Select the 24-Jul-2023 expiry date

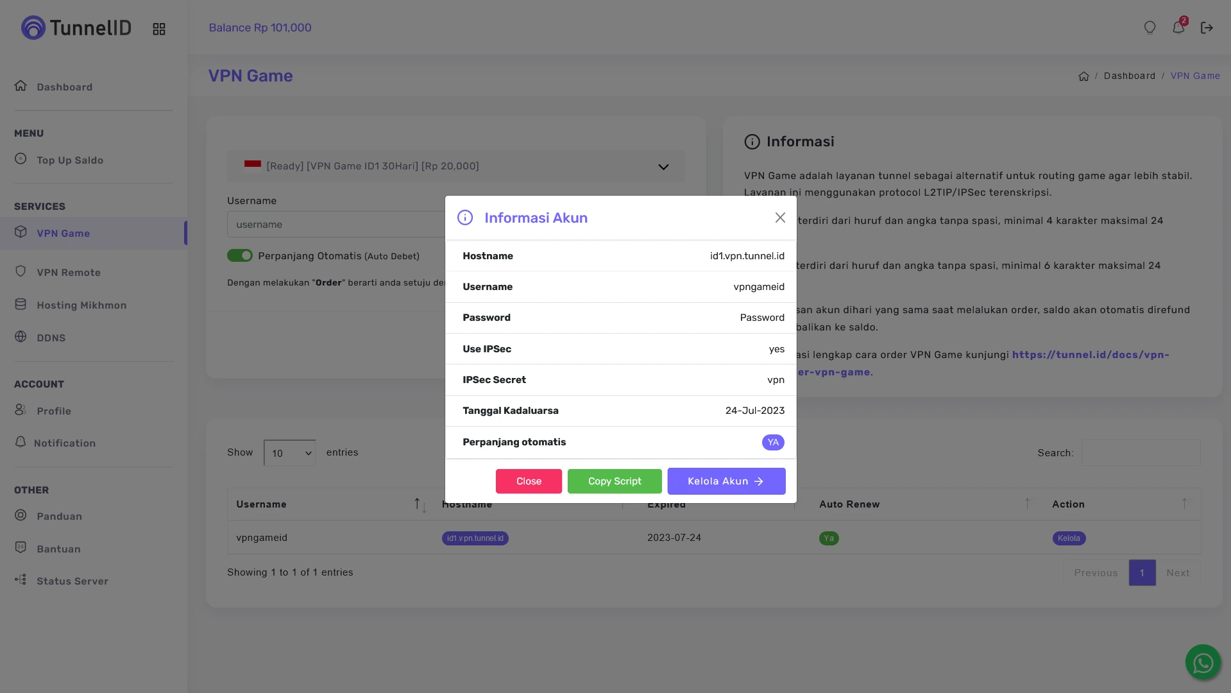755,411
